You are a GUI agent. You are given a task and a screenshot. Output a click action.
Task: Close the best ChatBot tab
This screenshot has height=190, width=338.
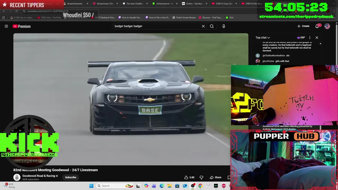pyautogui.click(x=147, y=4)
